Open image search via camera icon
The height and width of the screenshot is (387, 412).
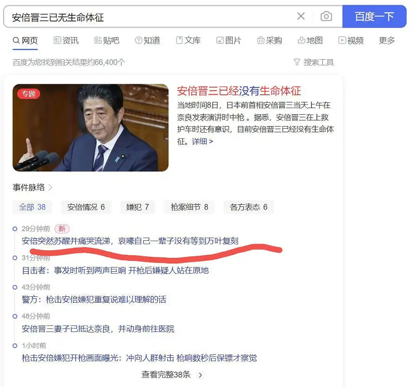326,16
